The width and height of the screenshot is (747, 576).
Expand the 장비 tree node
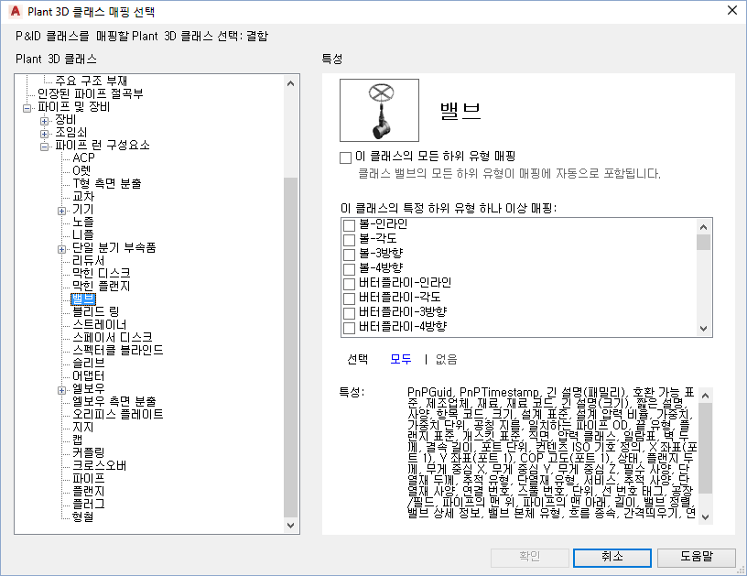44,121
